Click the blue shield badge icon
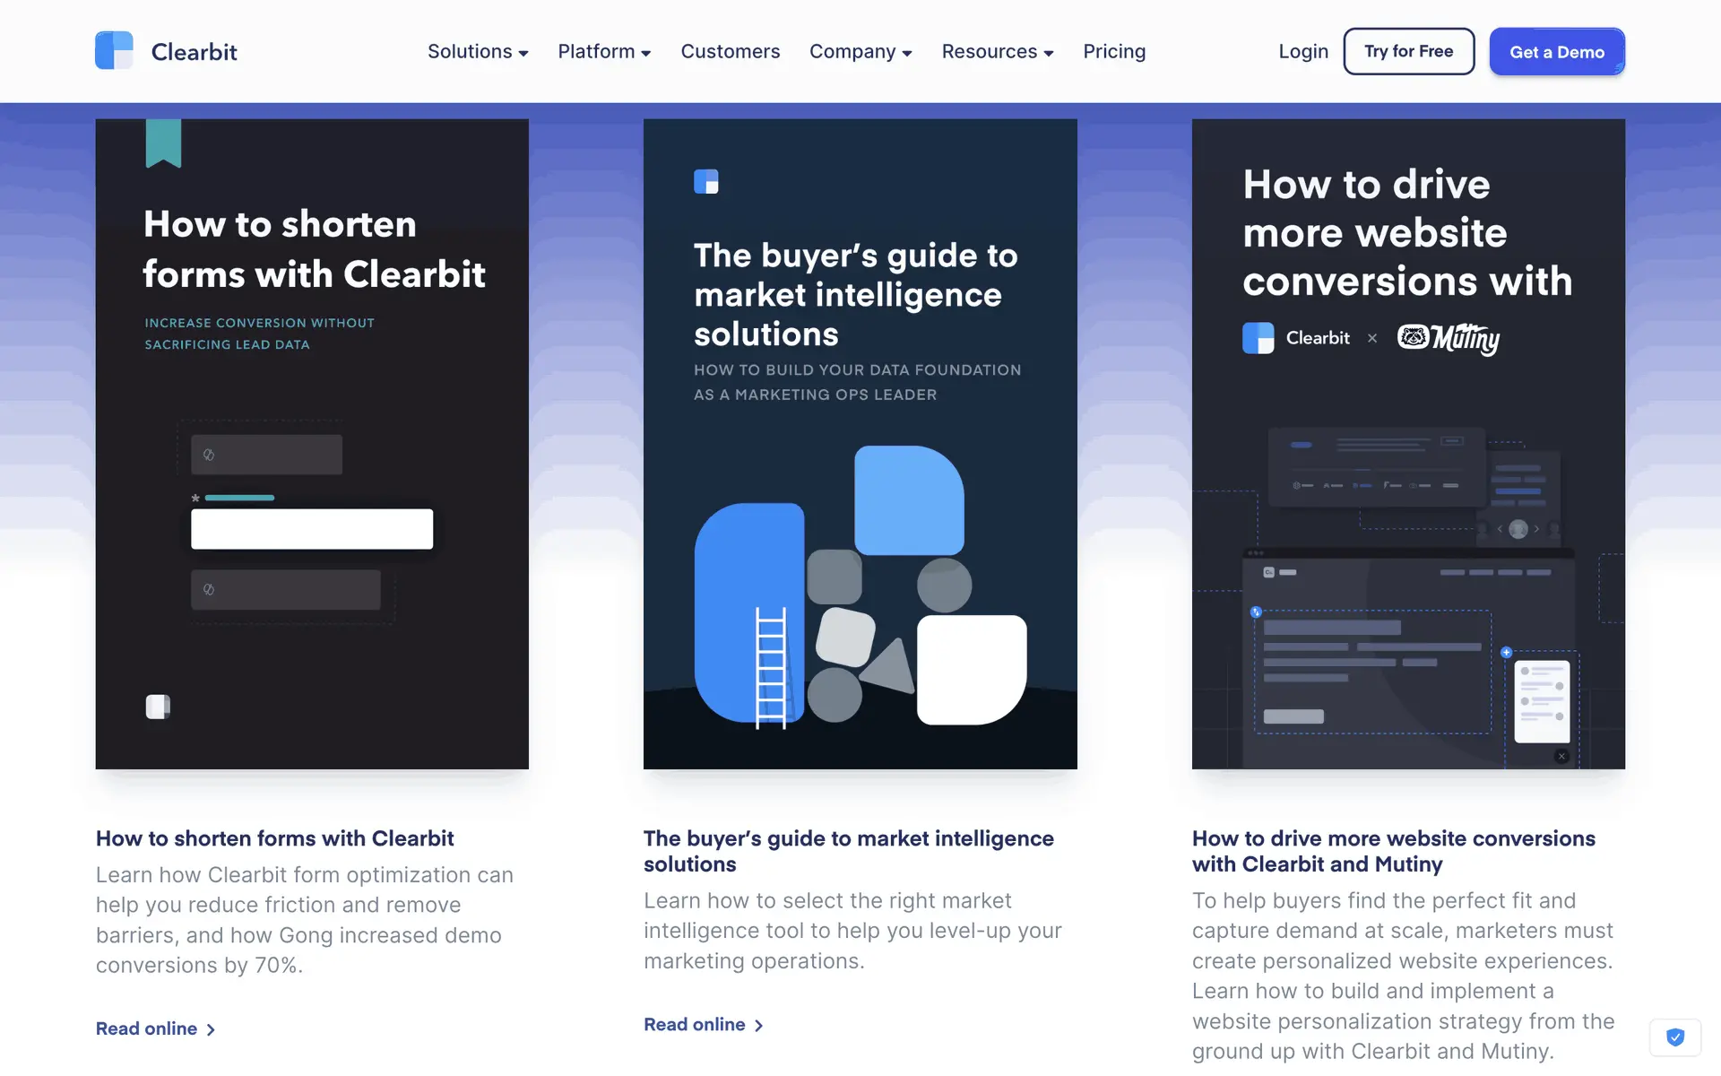 1675,1037
